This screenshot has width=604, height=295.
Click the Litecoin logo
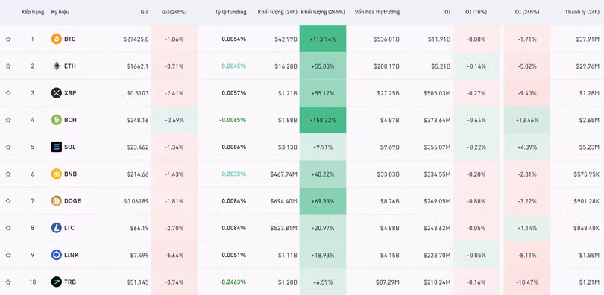[56, 228]
